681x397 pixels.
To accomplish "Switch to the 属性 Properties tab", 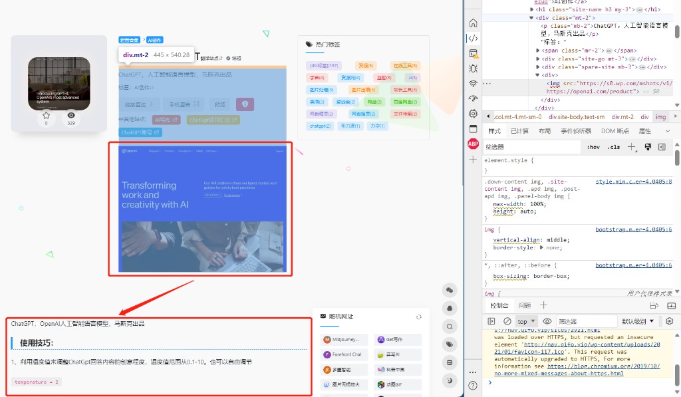I will (645, 131).
